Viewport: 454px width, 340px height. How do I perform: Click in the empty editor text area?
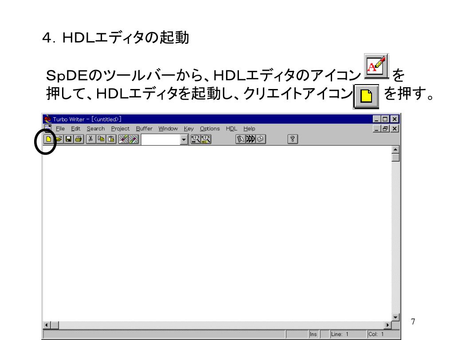(x=217, y=233)
